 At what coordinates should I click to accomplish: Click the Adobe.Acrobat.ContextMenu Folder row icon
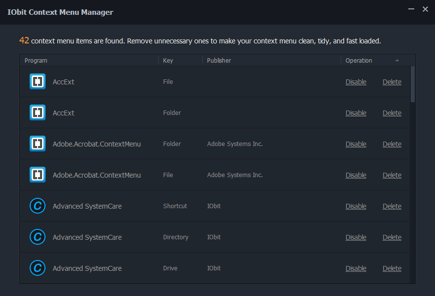tap(37, 144)
